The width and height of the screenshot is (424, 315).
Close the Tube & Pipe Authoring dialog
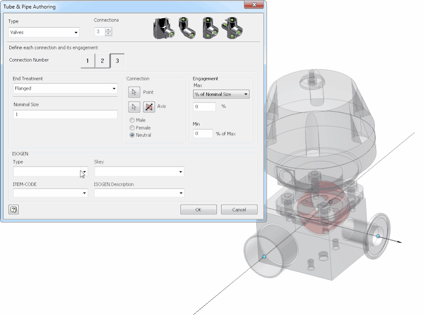(254, 5)
